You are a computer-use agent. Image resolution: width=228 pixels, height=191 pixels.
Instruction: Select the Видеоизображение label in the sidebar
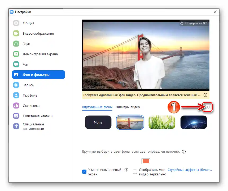click(38, 34)
